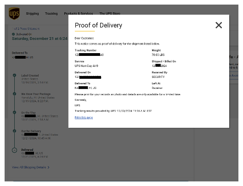Click the Label Created checkmark icon
The width and height of the screenshot is (243, 186).
[14, 75]
